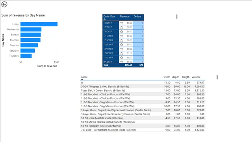The image size is (252, 142).
Task: Select the 50-50 Maska Chaska Salted Biscuits row
Action: pos(143,122)
